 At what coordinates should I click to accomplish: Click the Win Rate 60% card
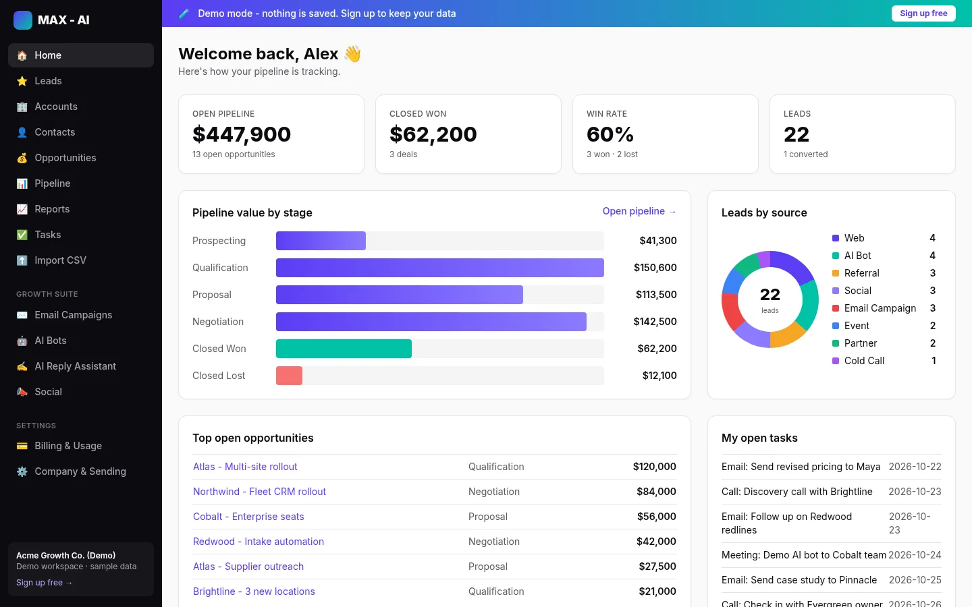pos(666,134)
